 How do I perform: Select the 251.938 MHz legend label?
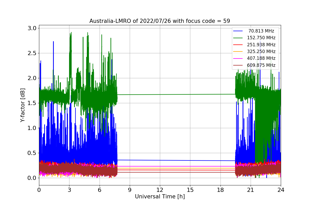click(261, 45)
